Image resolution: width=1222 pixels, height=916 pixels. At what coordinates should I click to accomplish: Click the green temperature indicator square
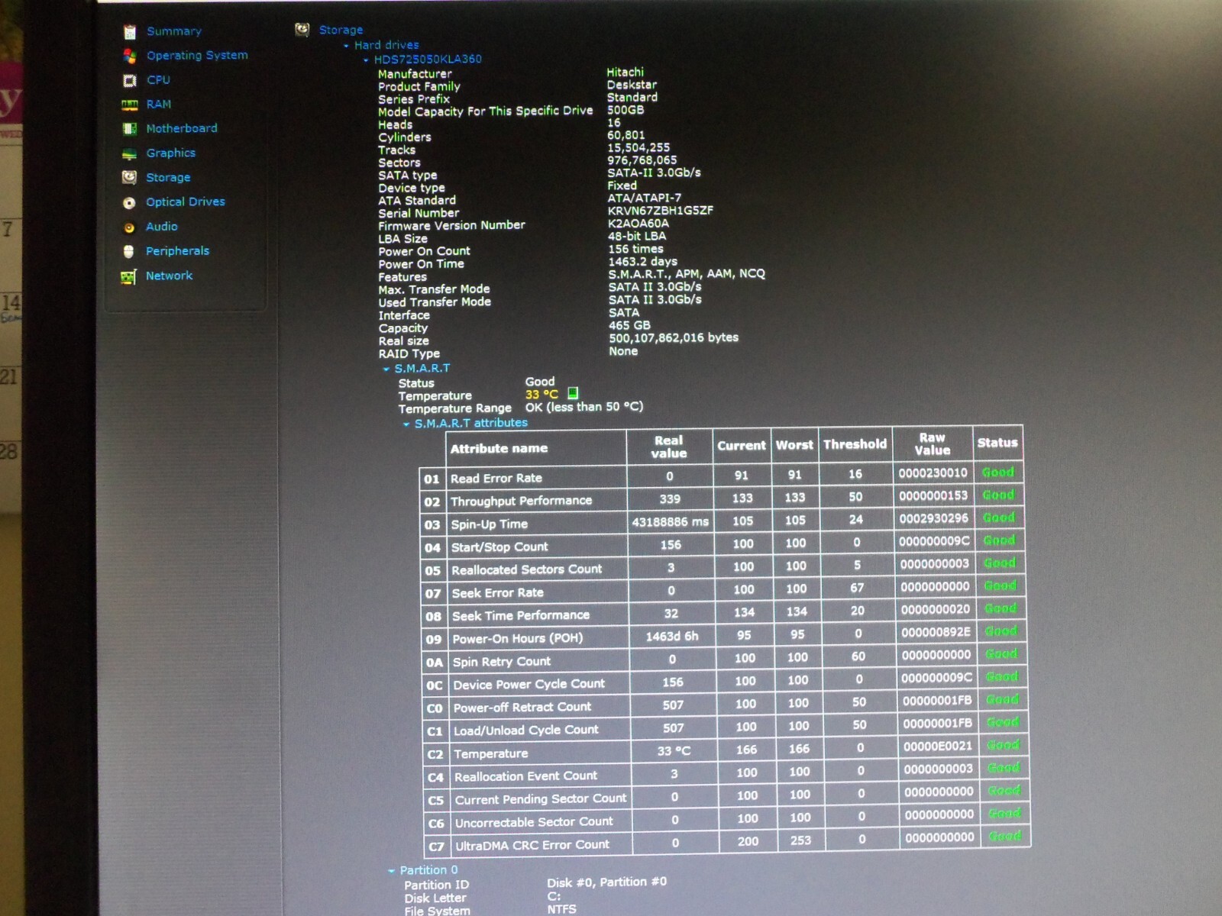click(573, 393)
